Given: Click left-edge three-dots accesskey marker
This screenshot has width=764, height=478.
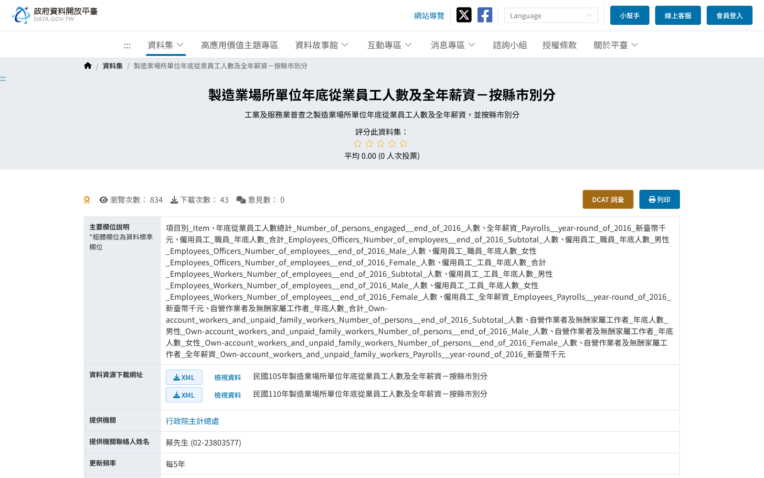Looking at the screenshot, I should 3,79.
